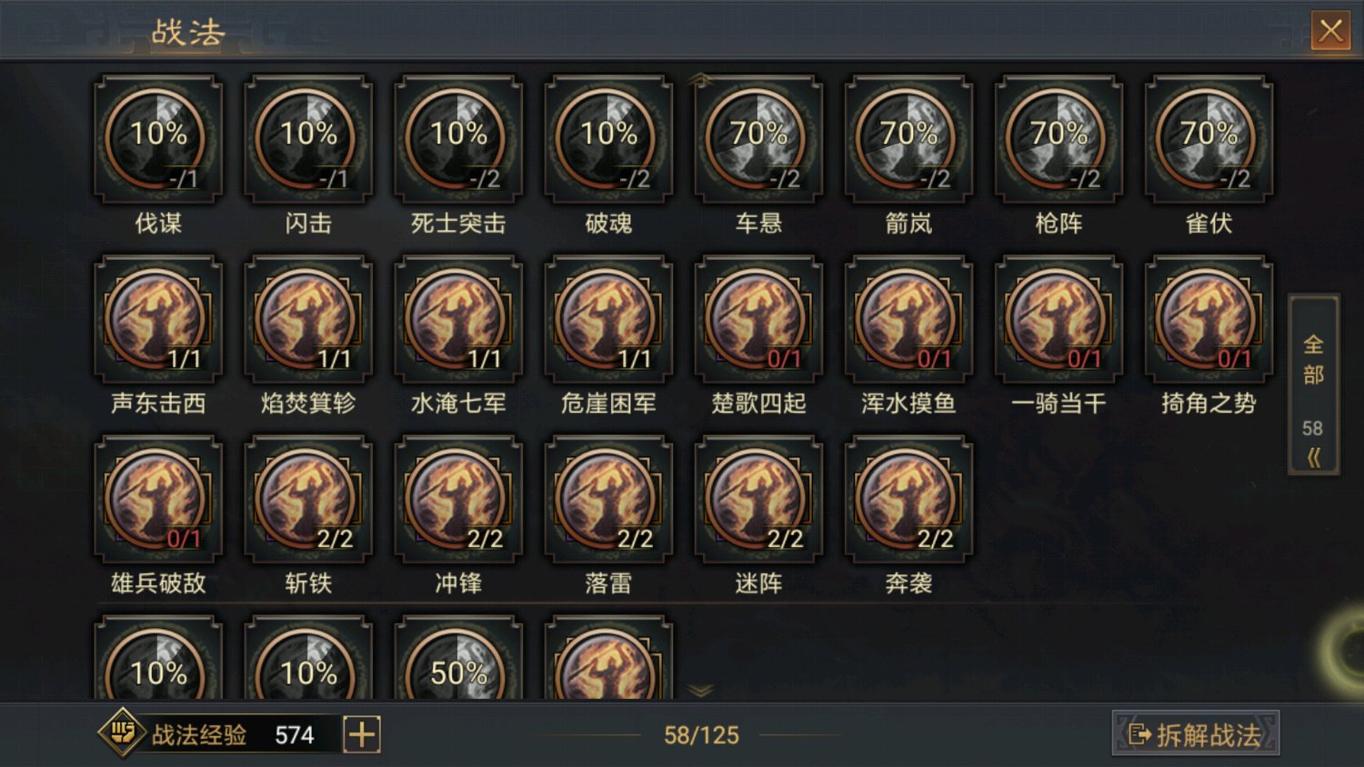Choose the 奔袭 tactic icon

click(x=908, y=499)
